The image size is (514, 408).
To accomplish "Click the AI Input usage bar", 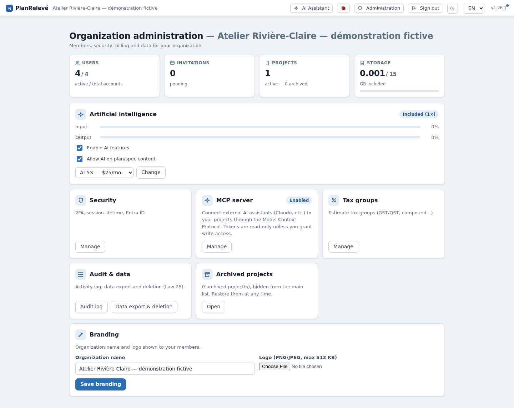I will click(x=260, y=127).
